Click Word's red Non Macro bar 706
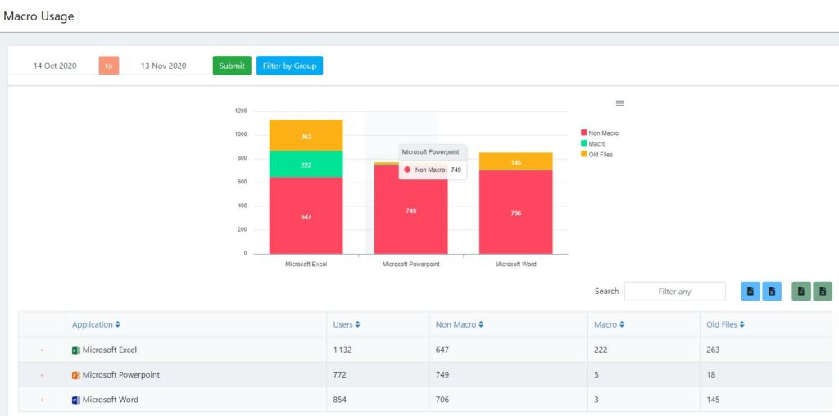This screenshot has height=416, width=839. coord(516,212)
